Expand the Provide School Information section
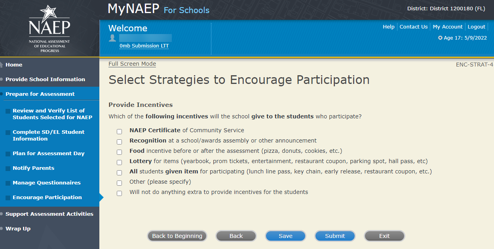Image resolution: width=494 pixels, height=249 pixels. tap(45, 79)
